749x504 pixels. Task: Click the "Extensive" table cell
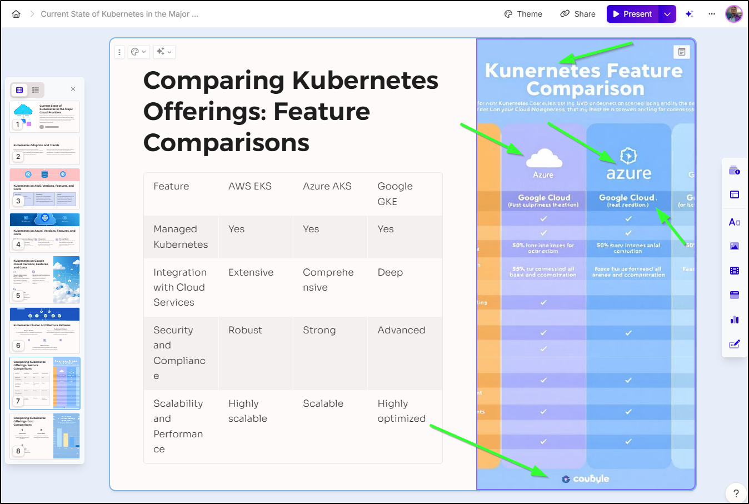coord(256,287)
